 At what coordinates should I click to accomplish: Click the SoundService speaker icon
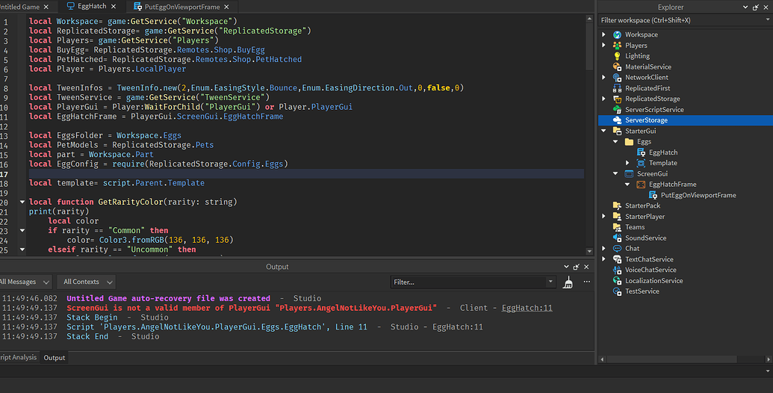pos(617,238)
